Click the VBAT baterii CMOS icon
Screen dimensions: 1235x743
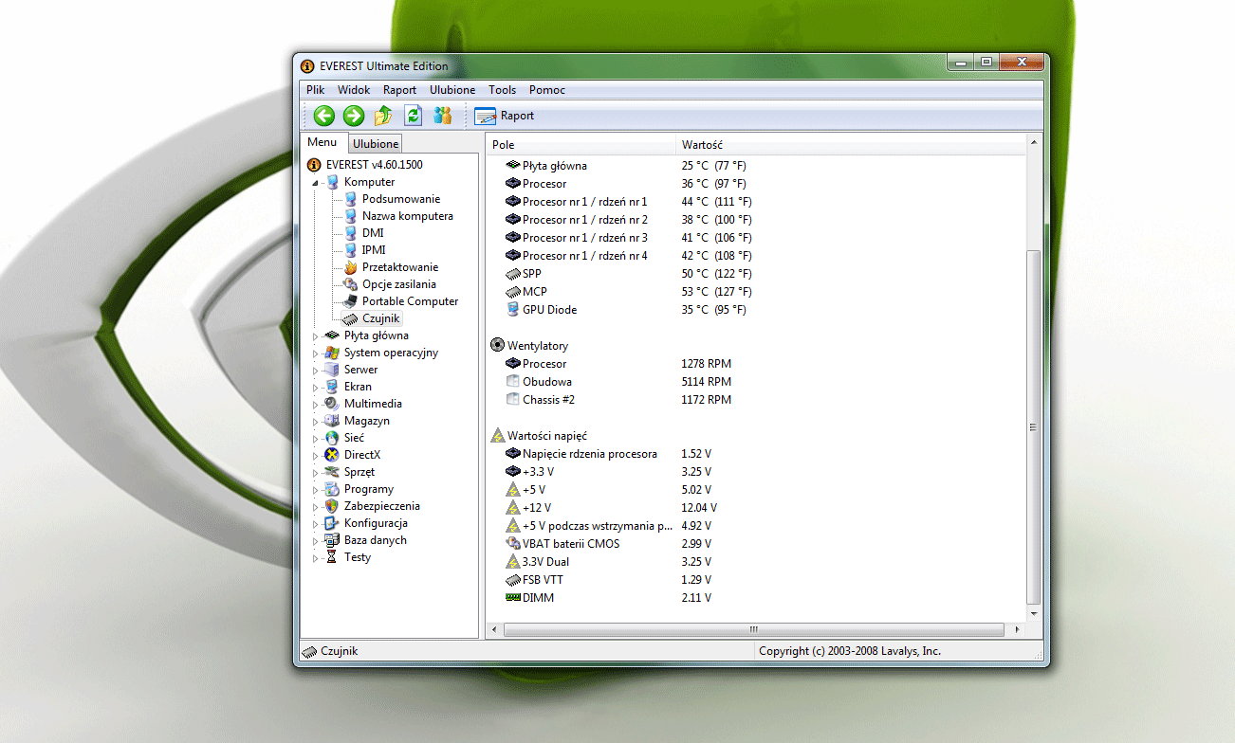pyautogui.click(x=513, y=544)
